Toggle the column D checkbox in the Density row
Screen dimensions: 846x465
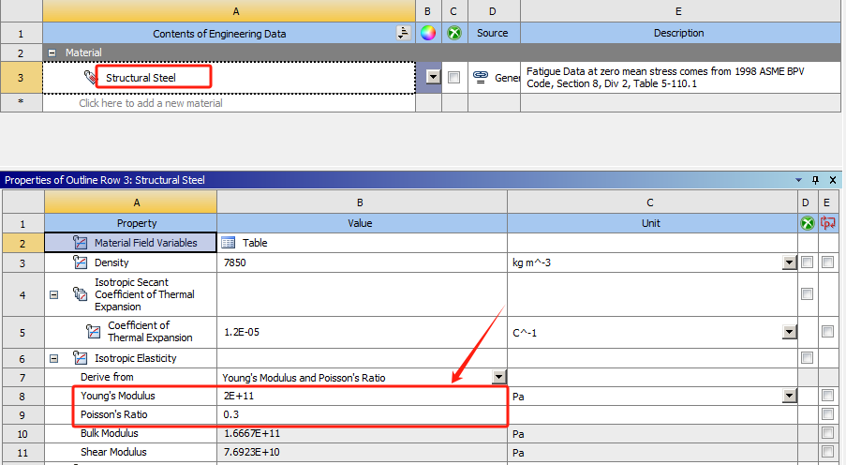(x=808, y=262)
